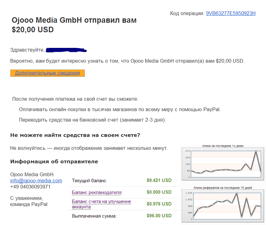The image size is (266, 225).
Task: Click the С уважением, signature line
Action: [26, 198]
